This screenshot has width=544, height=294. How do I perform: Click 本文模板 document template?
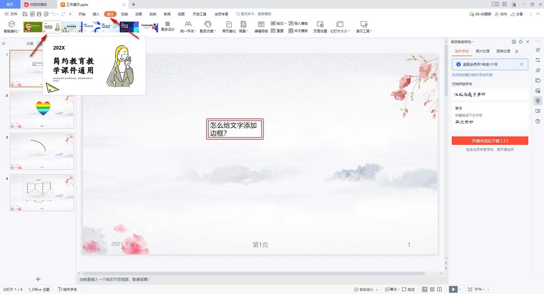pos(298,31)
